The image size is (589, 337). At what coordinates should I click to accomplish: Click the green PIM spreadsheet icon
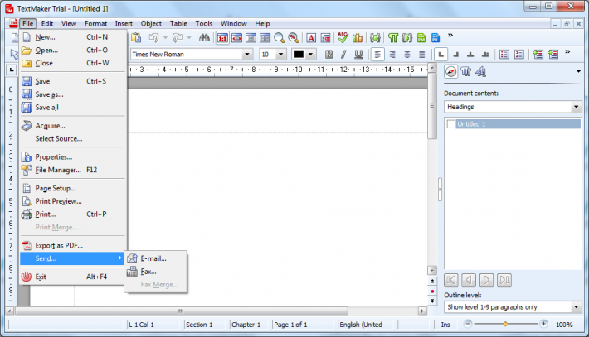coord(421,38)
